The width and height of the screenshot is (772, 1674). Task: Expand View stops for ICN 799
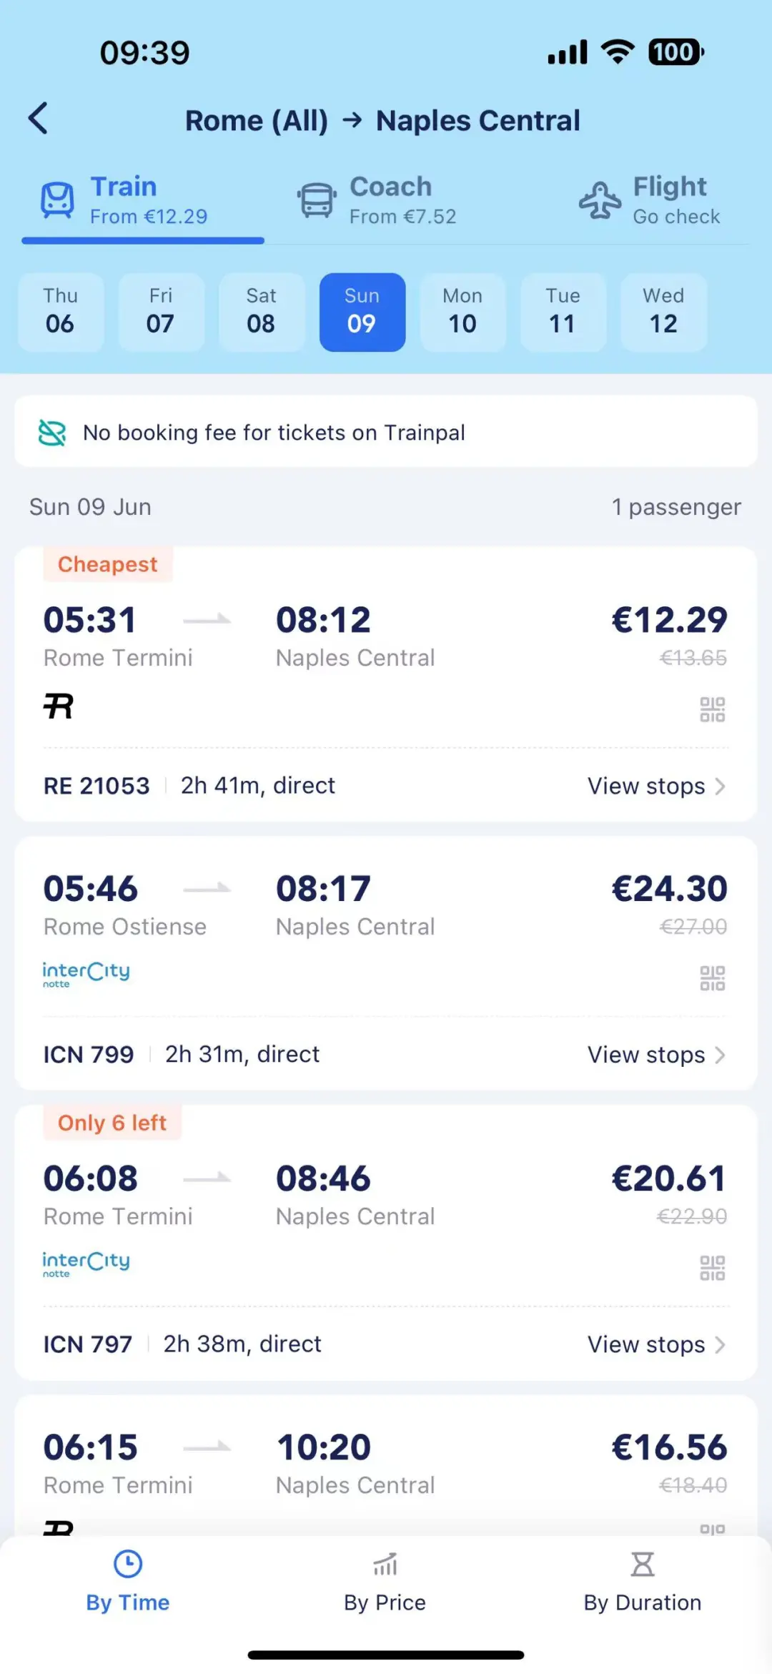[655, 1055]
